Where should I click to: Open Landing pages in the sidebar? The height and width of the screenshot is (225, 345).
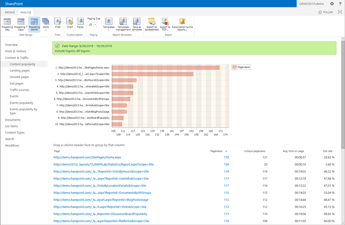pos(20,70)
